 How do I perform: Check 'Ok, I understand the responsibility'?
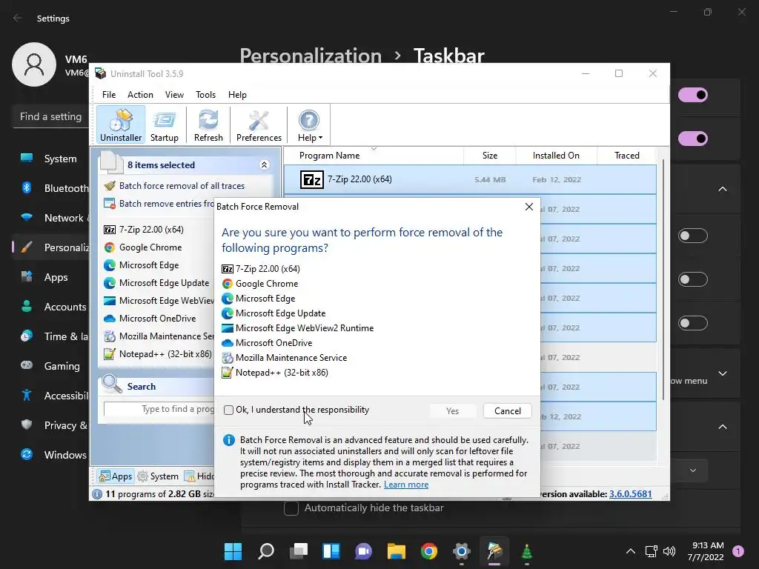(x=228, y=410)
